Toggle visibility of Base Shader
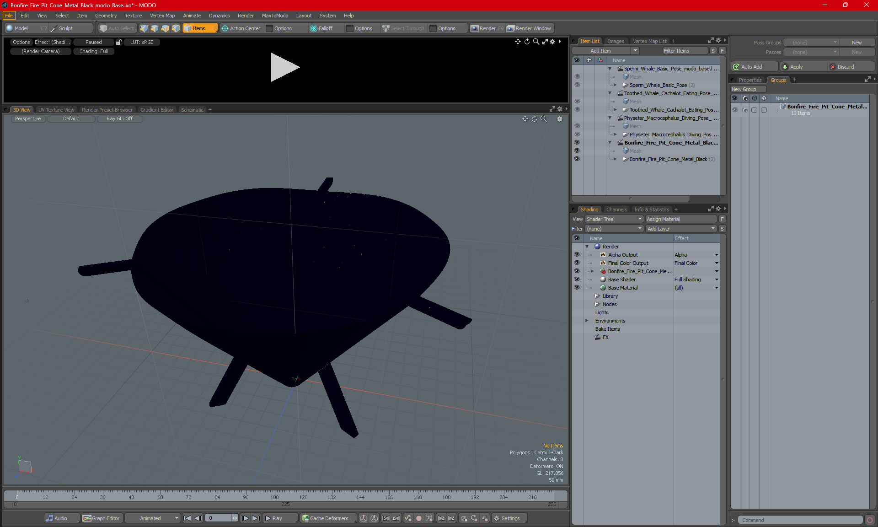Screen dimensions: 878x527 tap(577, 280)
